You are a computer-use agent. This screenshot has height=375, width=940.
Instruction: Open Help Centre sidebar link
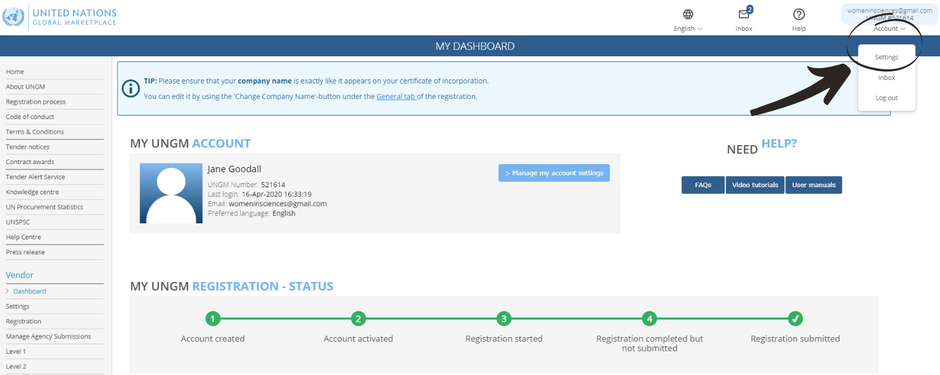click(x=24, y=237)
